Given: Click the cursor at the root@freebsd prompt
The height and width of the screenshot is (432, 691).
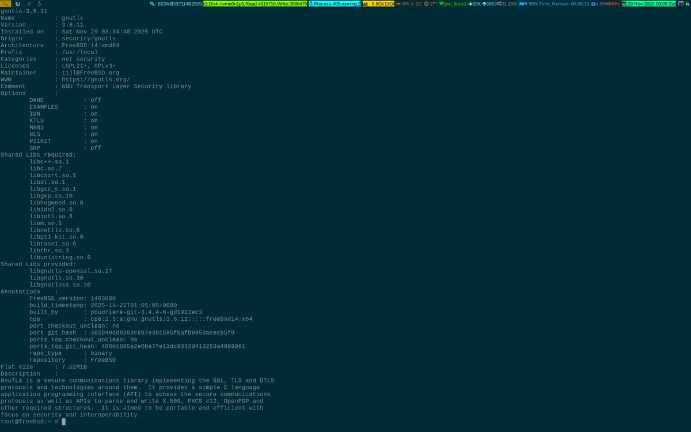Looking at the screenshot, I should tap(63, 421).
